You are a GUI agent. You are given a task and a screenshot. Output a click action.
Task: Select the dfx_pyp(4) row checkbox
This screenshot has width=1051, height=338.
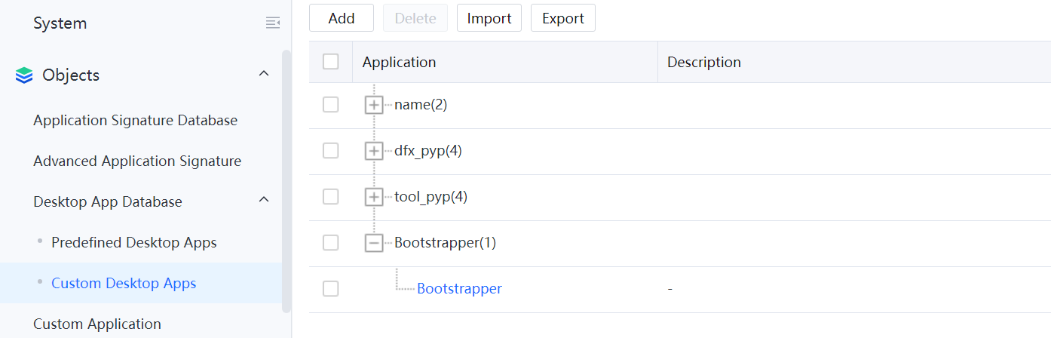tap(330, 151)
